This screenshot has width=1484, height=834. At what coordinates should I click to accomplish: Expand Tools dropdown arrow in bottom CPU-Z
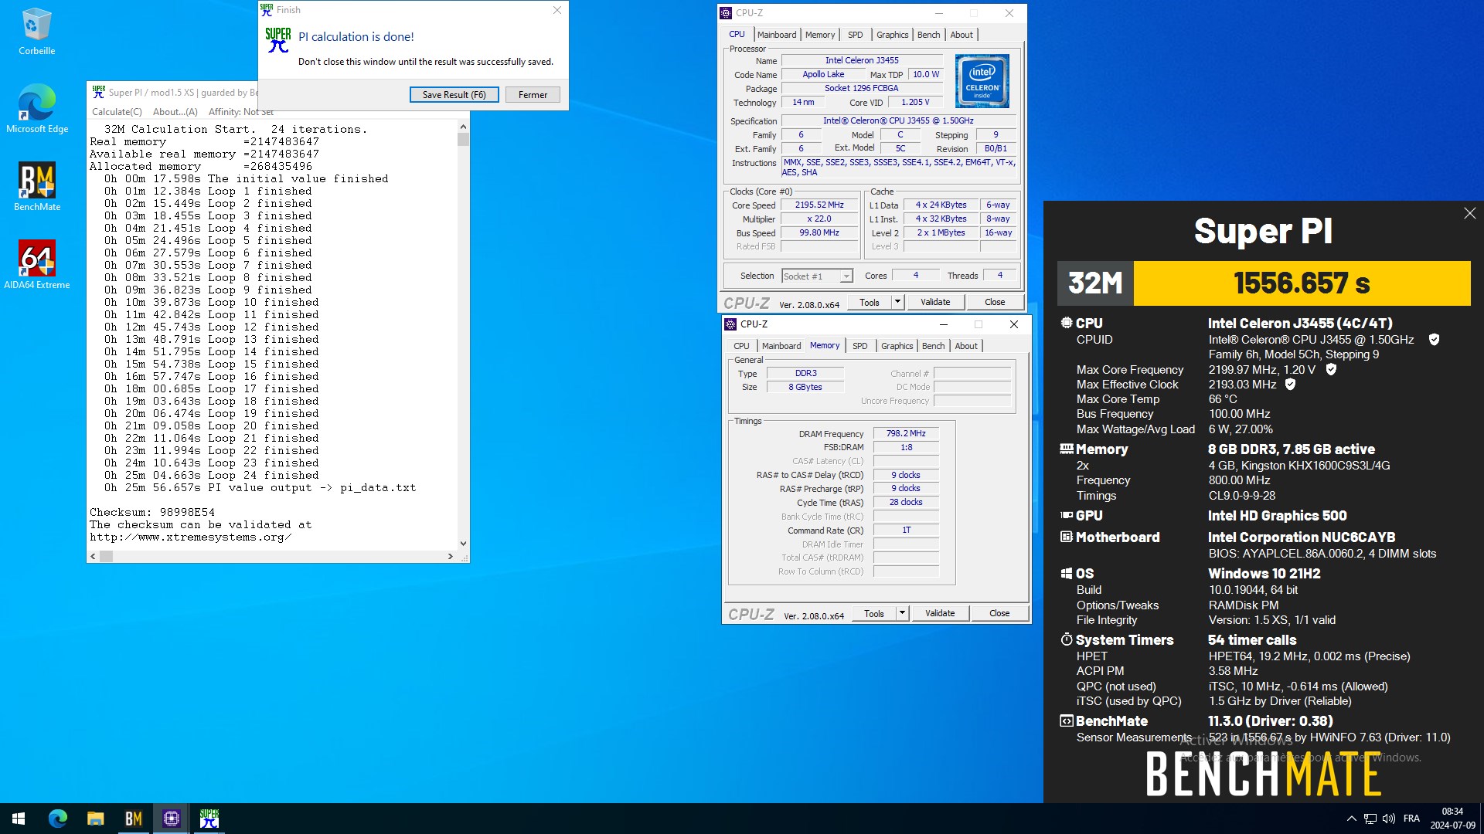coord(902,613)
